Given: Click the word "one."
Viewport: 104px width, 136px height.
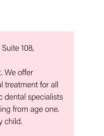Looking at the screenshot, I should coord(52,110).
